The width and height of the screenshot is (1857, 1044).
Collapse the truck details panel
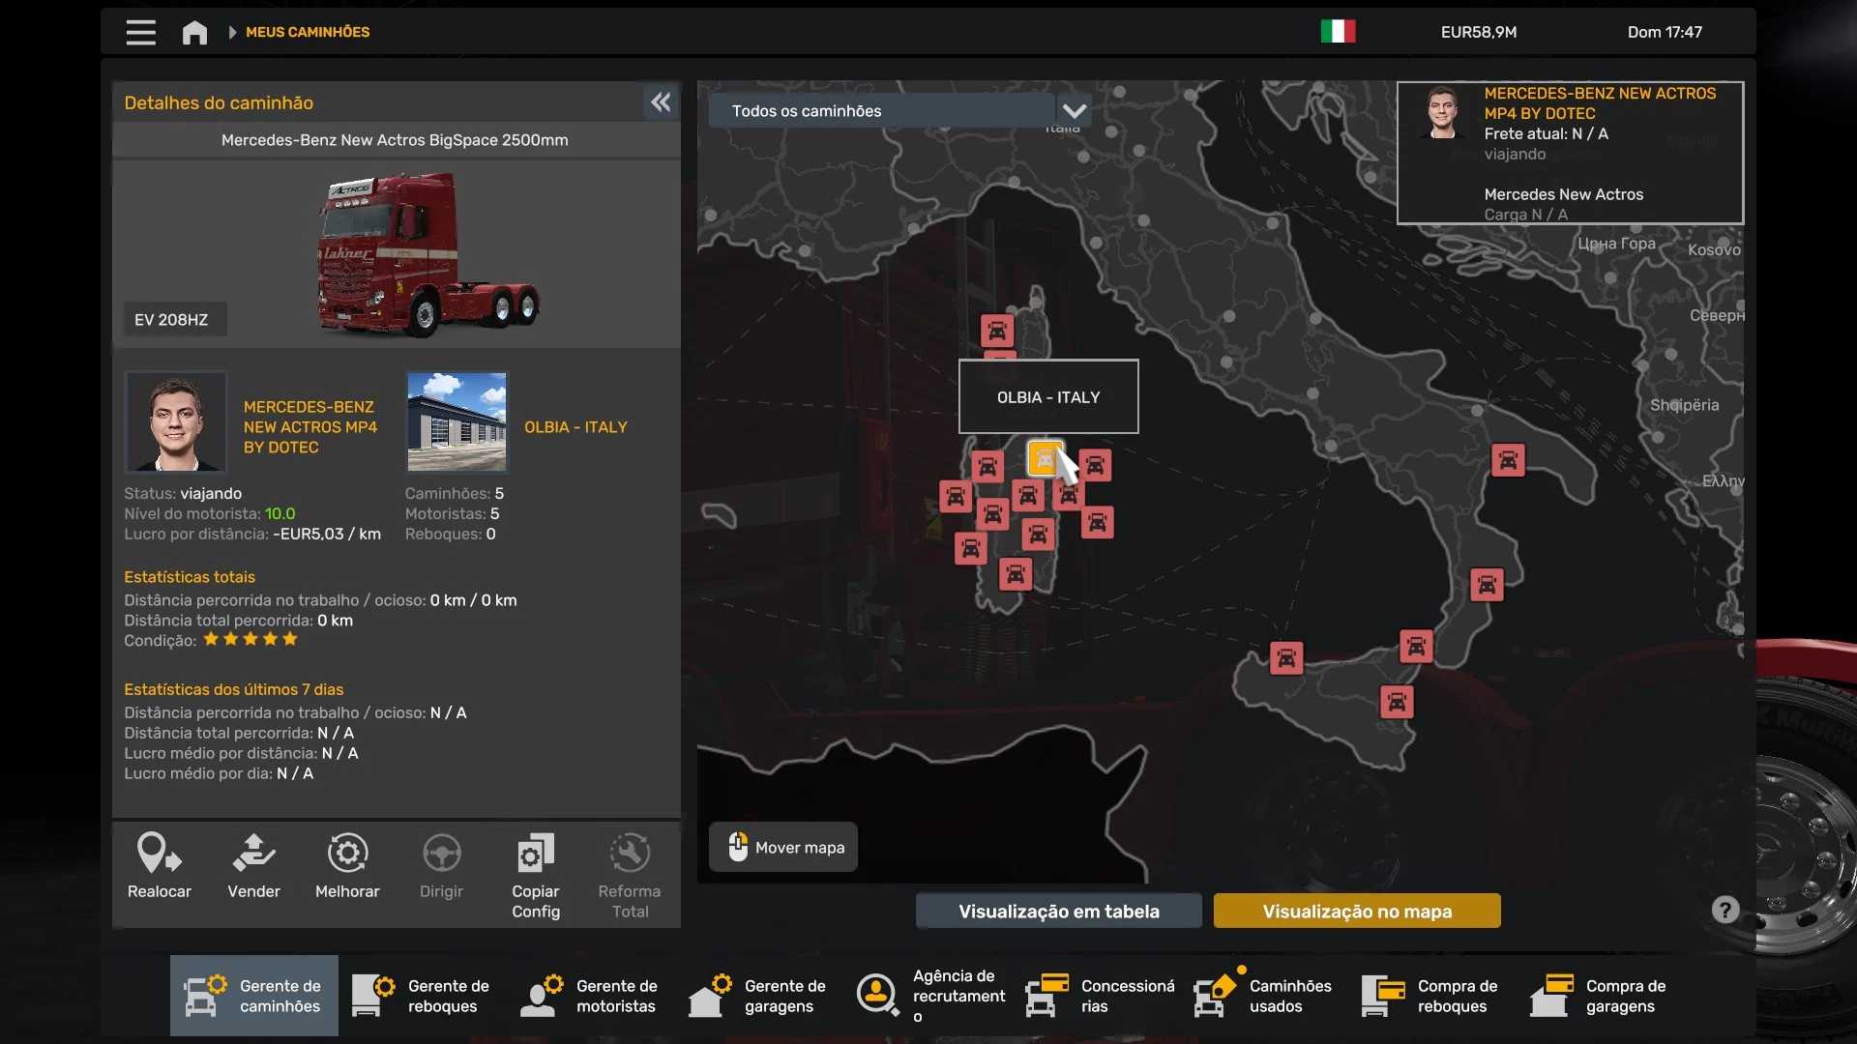(x=662, y=102)
